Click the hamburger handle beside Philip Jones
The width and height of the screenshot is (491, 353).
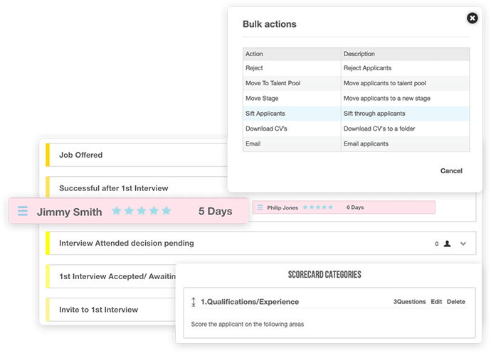[x=260, y=207]
